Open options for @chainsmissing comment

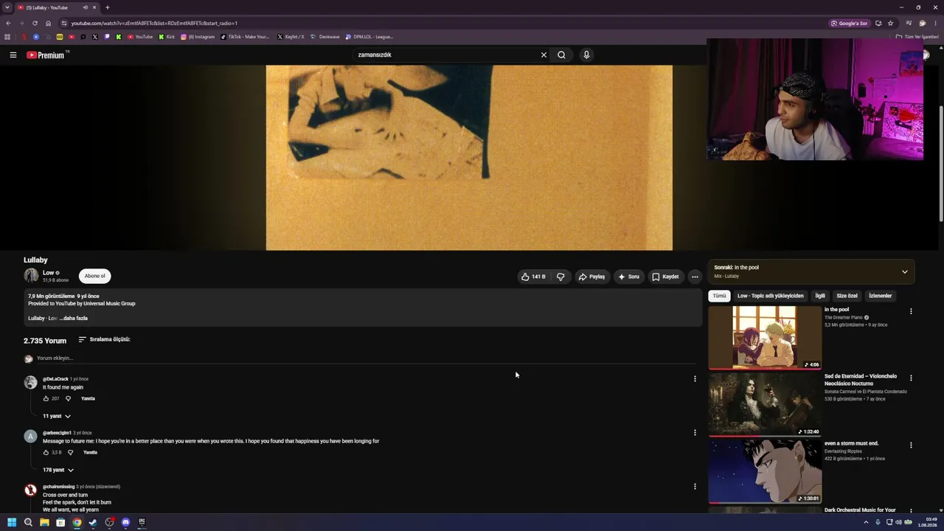695,487
